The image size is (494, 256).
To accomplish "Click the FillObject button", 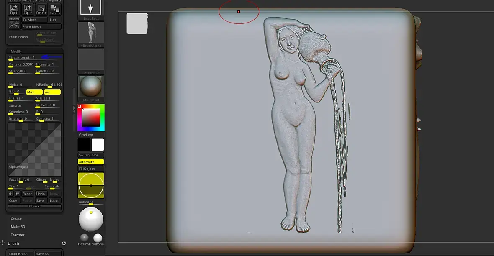I will click(91, 169).
